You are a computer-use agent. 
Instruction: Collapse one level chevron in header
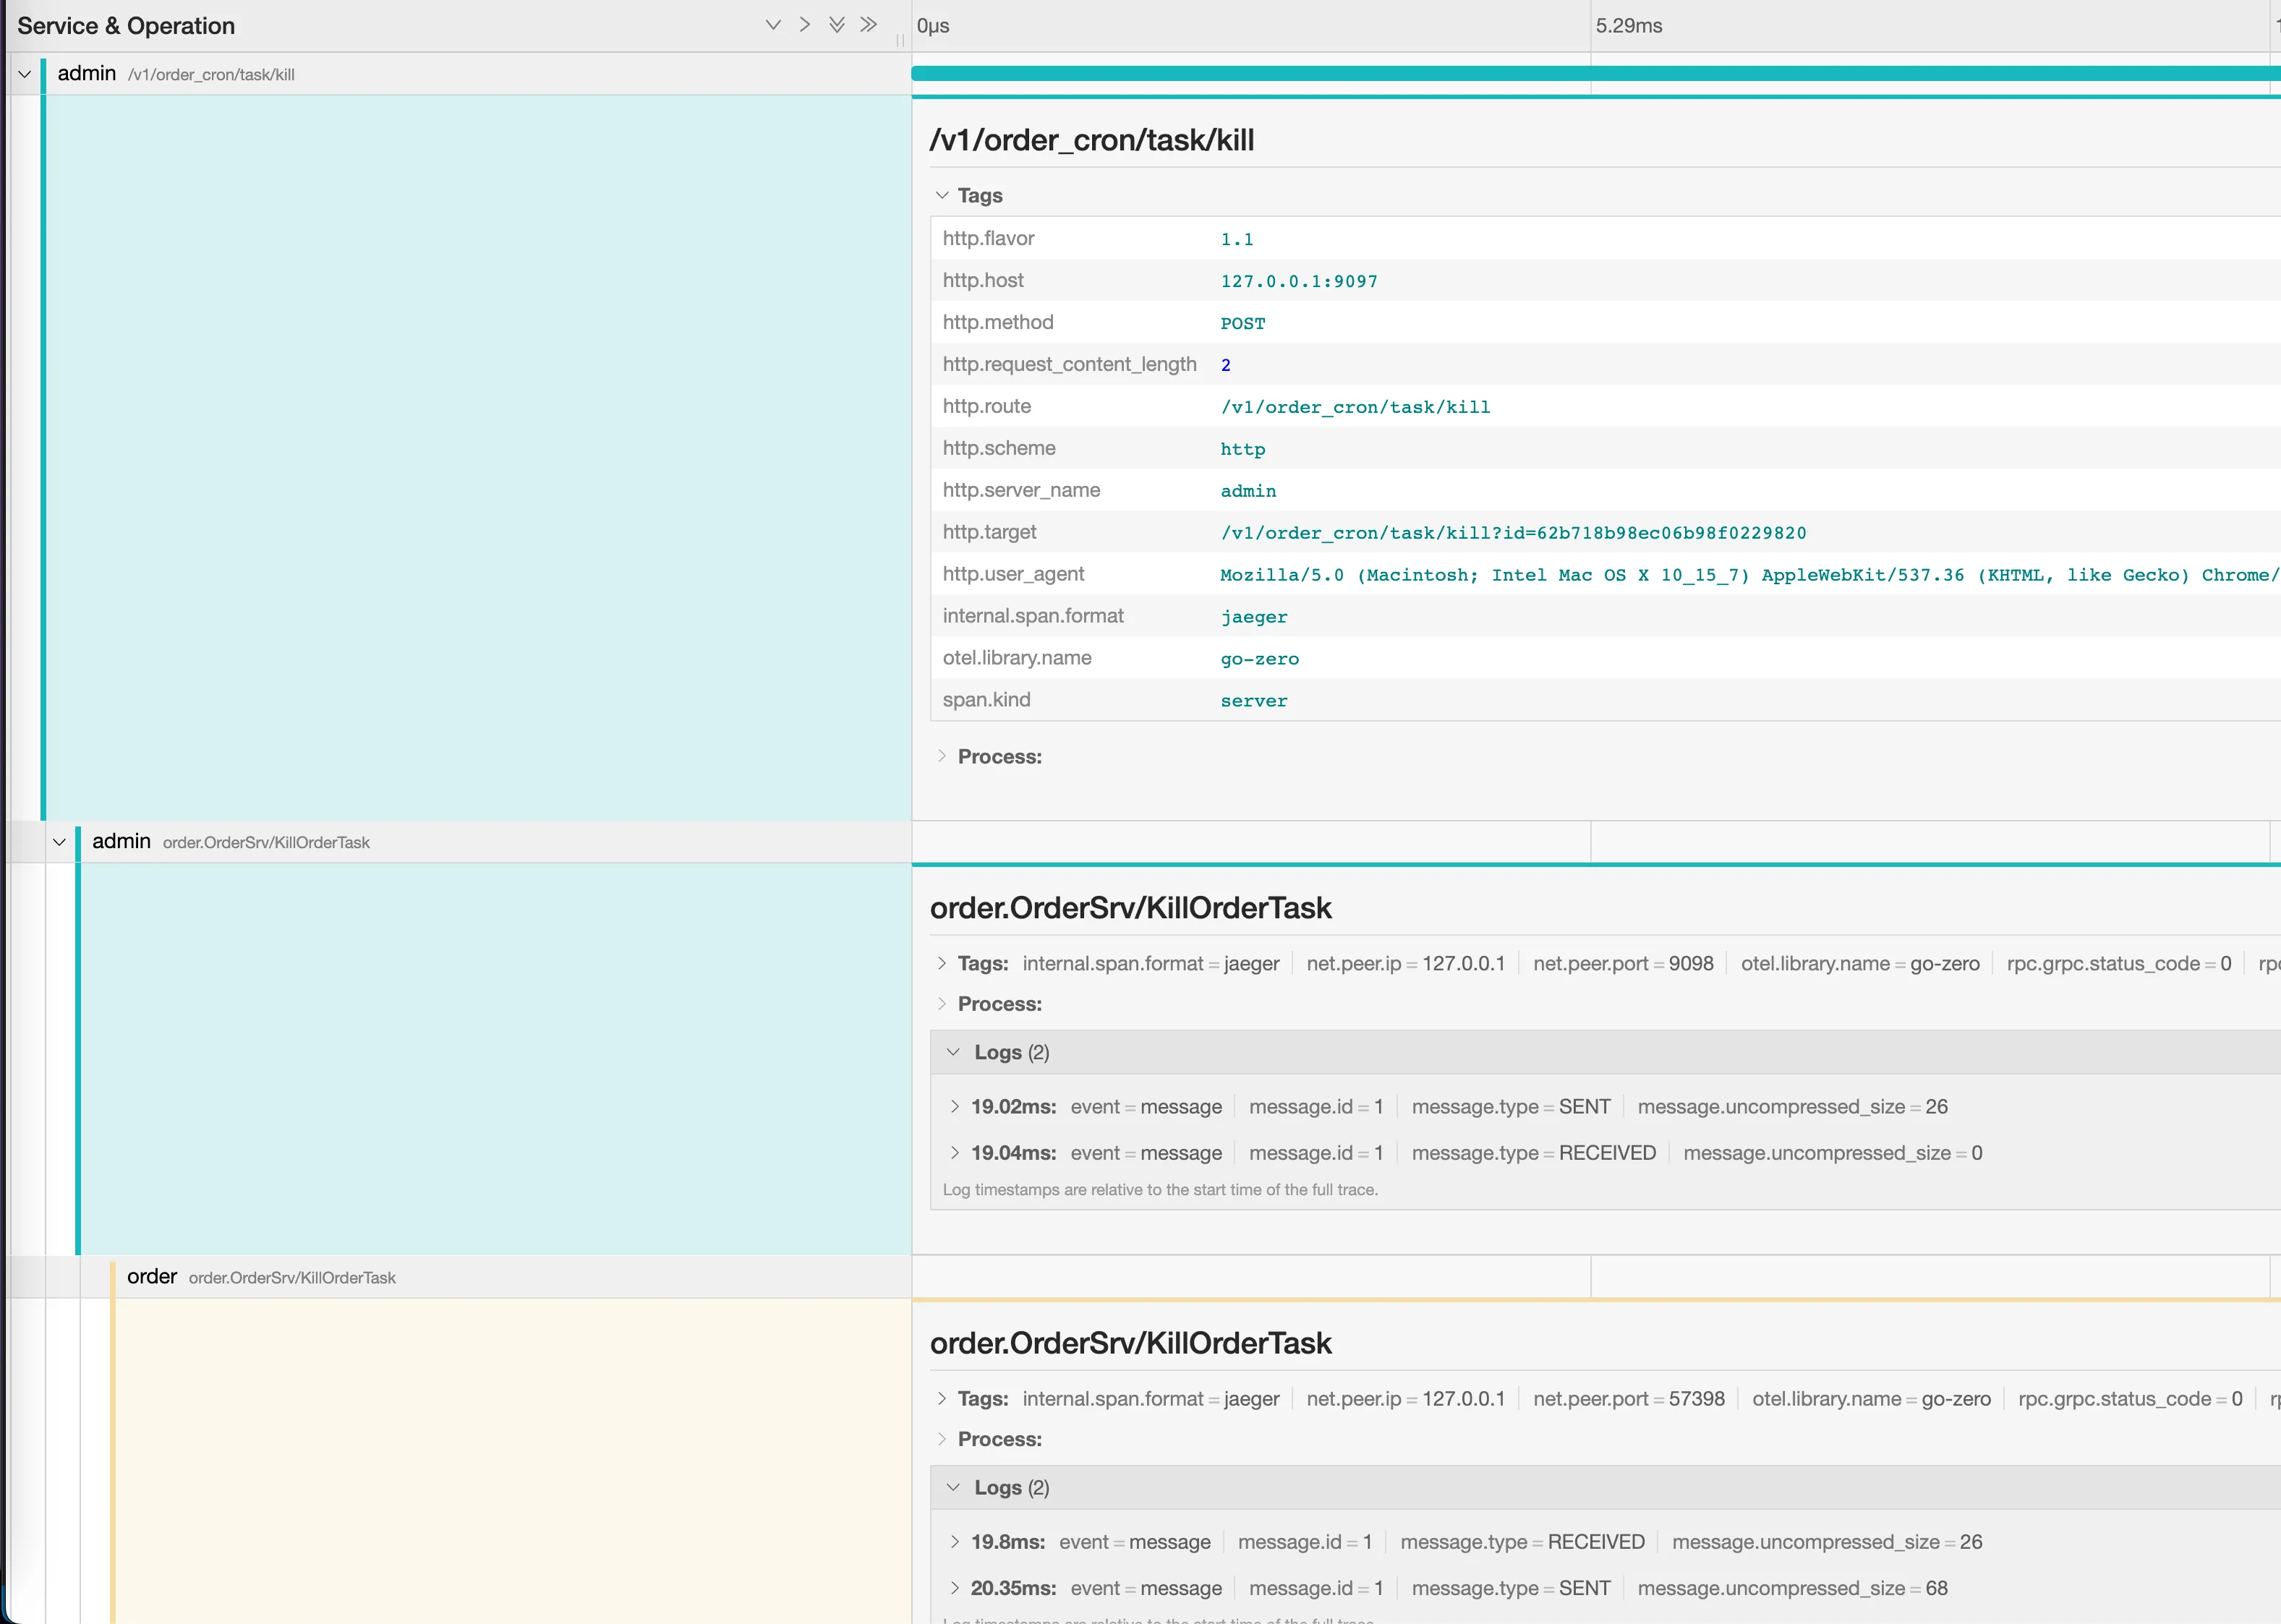coord(773,25)
